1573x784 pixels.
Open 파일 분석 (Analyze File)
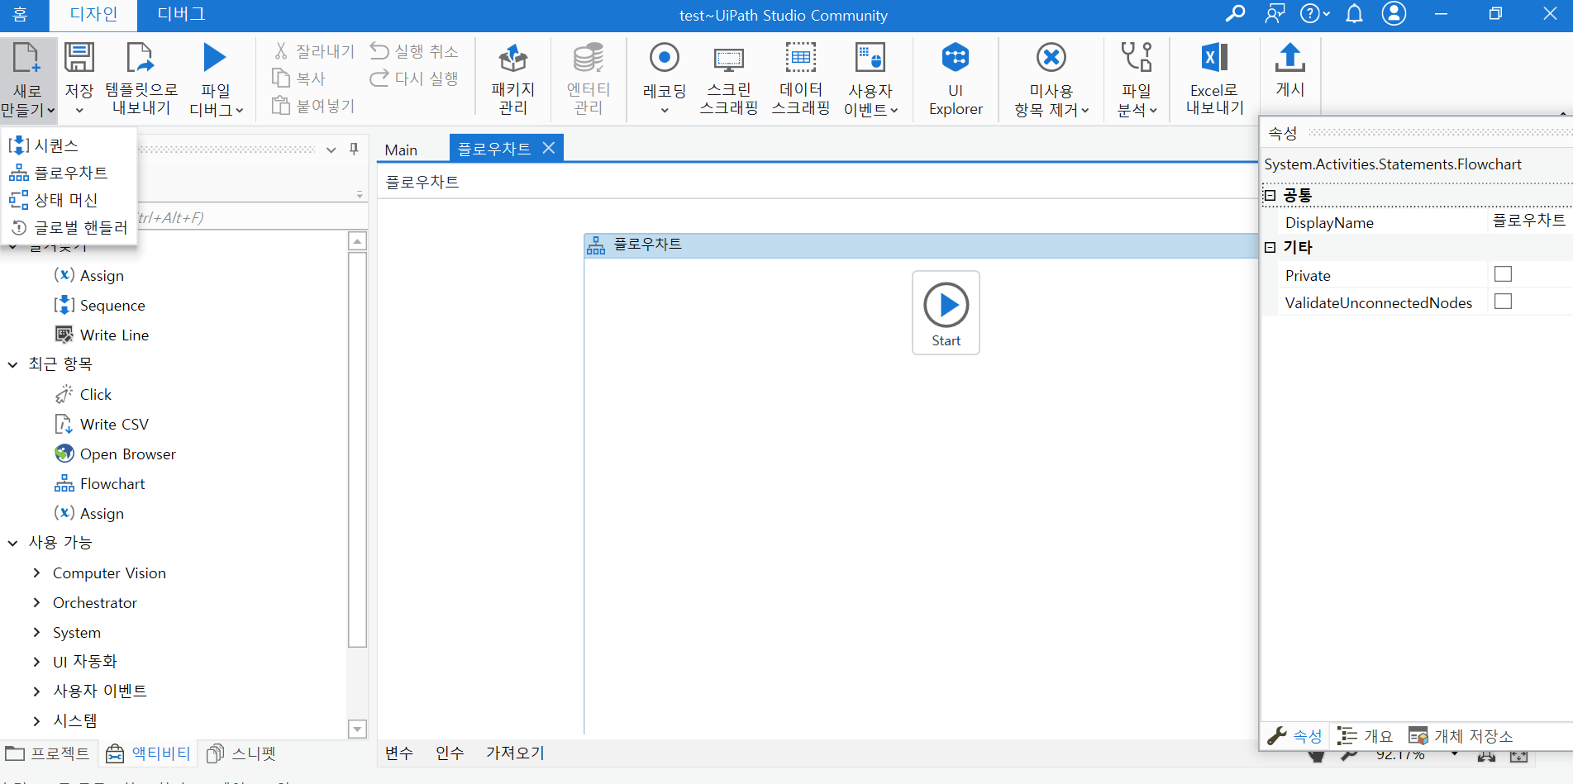tap(1137, 80)
